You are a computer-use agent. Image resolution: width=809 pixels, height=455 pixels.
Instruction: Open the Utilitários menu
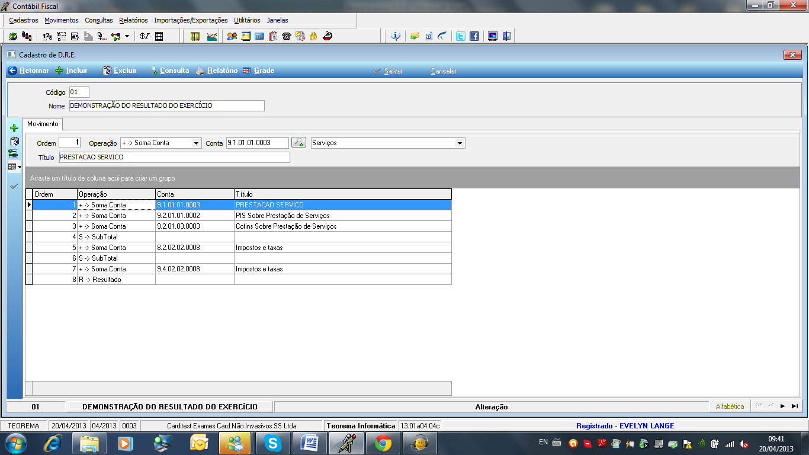coord(247,20)
